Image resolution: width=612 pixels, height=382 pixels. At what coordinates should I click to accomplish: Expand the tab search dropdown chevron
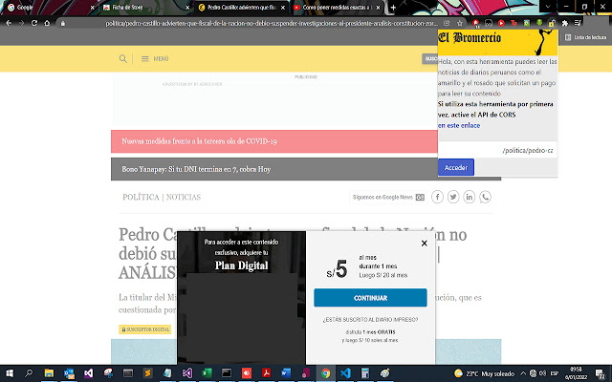(x=548, y=7)
